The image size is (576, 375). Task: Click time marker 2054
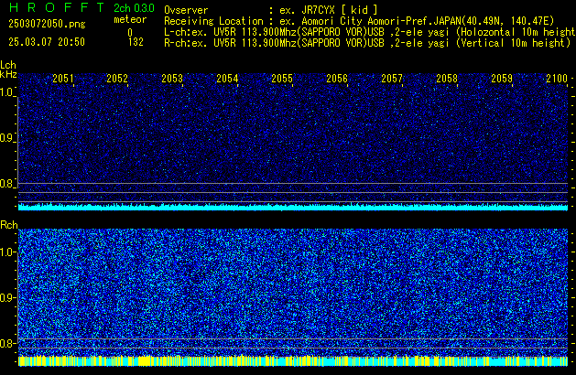[x=227, y=79]
